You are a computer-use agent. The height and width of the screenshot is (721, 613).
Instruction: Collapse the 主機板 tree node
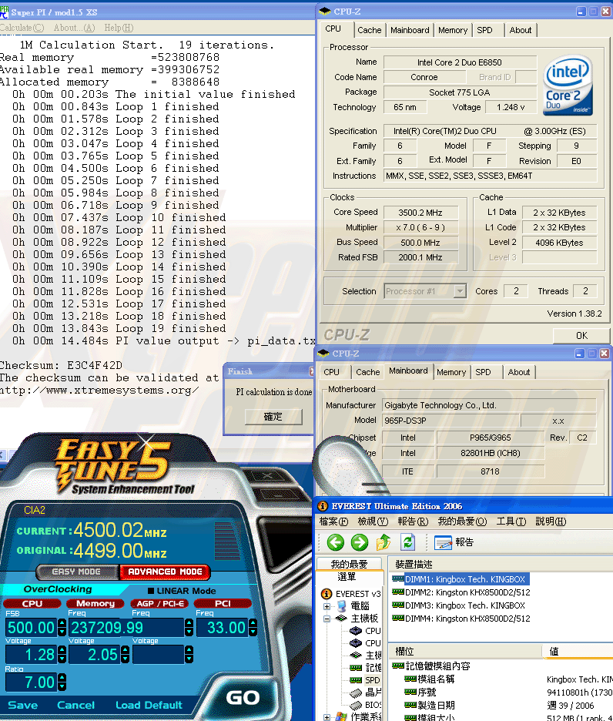(x=327, y=619)
